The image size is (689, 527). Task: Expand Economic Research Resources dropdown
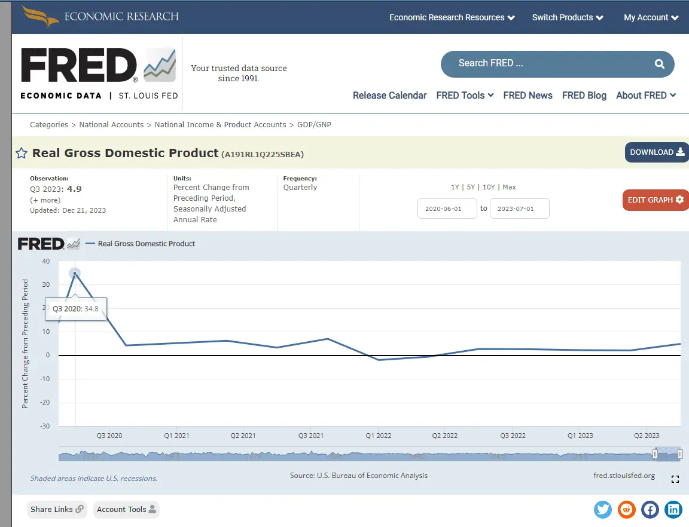[452, 17]
